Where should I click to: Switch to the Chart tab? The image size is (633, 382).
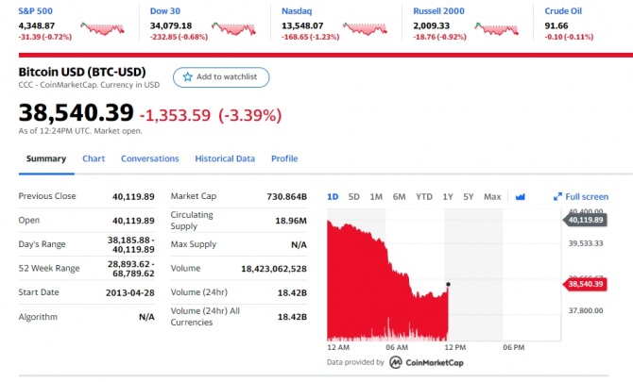(x=94, y=158)
